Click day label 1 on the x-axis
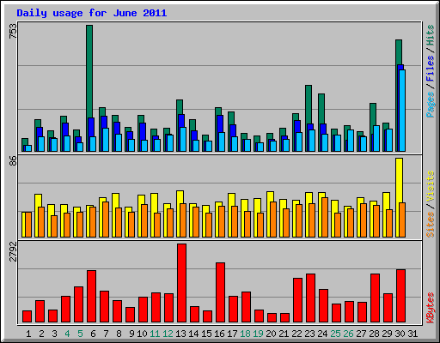The image size is (440, 343). pyautogui.click(x=28, y=334)
